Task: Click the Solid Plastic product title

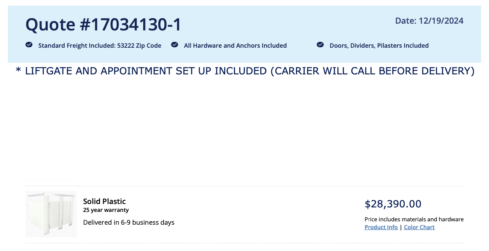Action: click(x=105, y=201)
